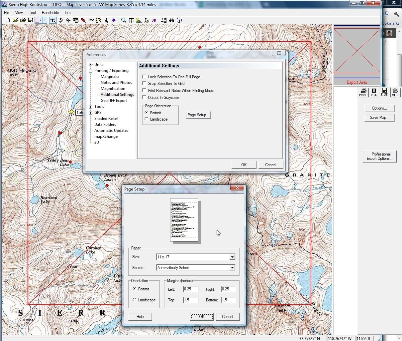Select the waypoint pin tool

click(83, 20)
